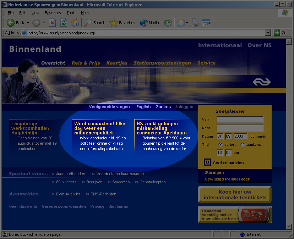The width and height of the screenshot is (294, 239).
Task: Click the Geef reisadvies square icon
Action: pyautogui.click(x=207, y=162)
